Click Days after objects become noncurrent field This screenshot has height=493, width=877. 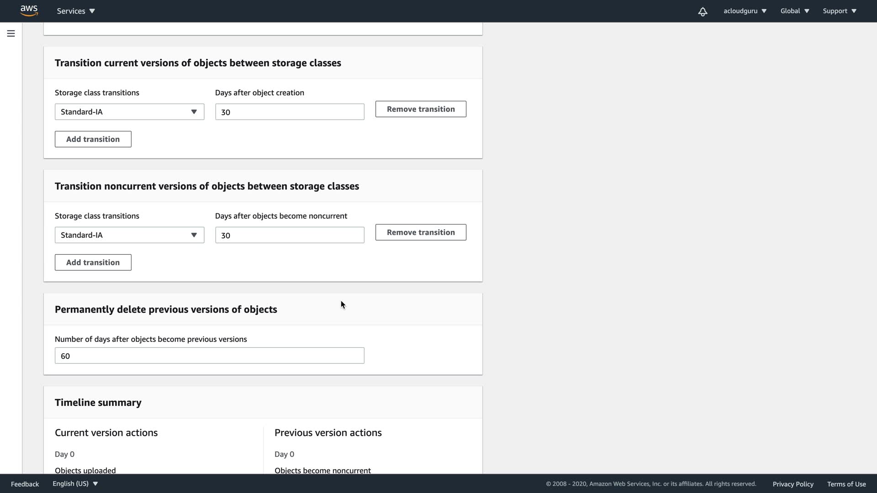[x=290, y=235]
